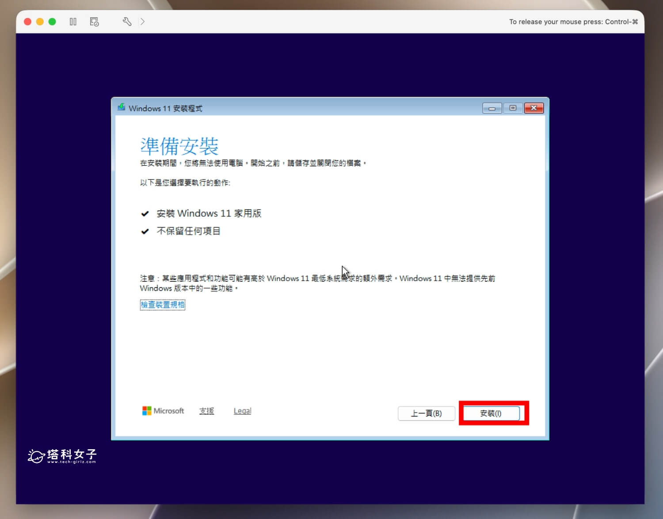Click the text 不保留任何項目
The width and height of the screenshot is (663, 519).
(189, 231)
